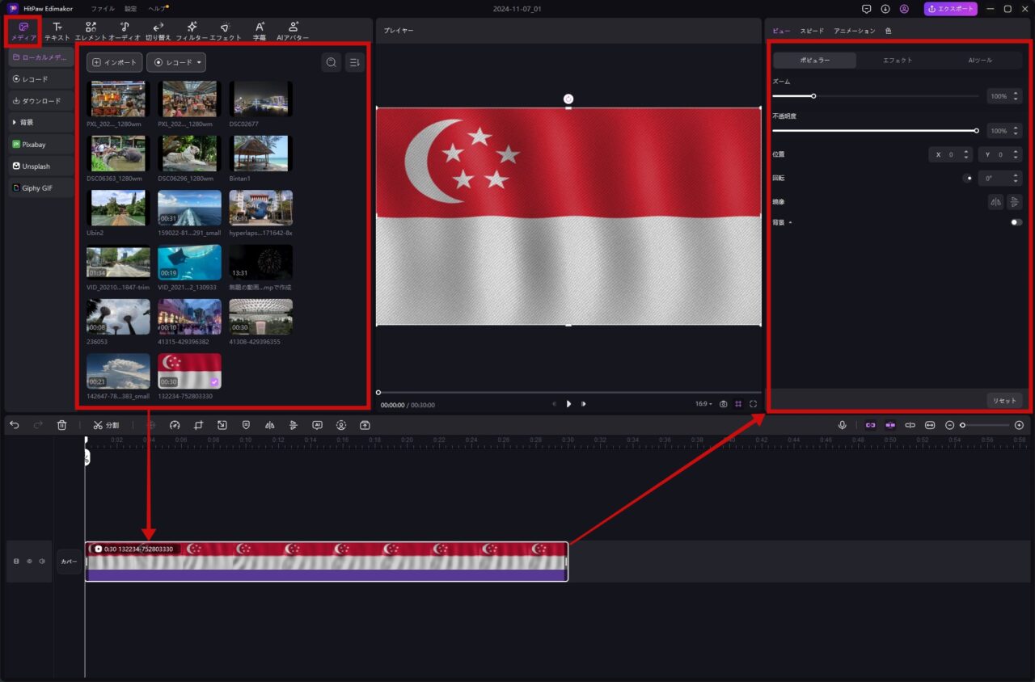Click the sort list icon in media library
1035x682 pixels.
(x=354, y=62)
